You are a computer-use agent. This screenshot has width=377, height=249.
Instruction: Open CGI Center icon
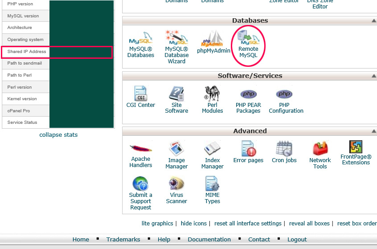141,93
